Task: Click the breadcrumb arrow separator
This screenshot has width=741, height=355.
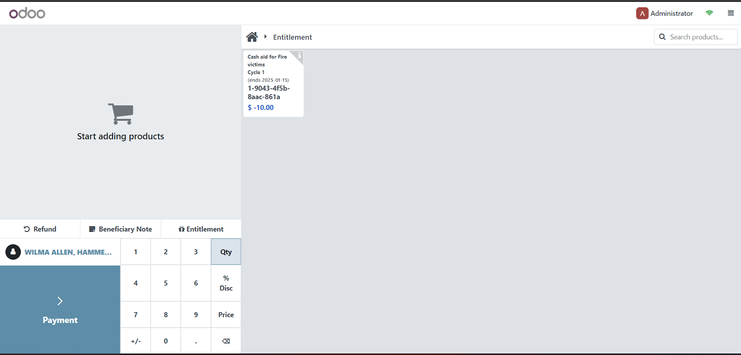Action: [x=265, y=37]
